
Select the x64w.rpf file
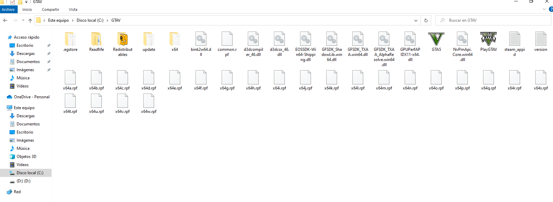pyautogui.click(x=149, y=104)
